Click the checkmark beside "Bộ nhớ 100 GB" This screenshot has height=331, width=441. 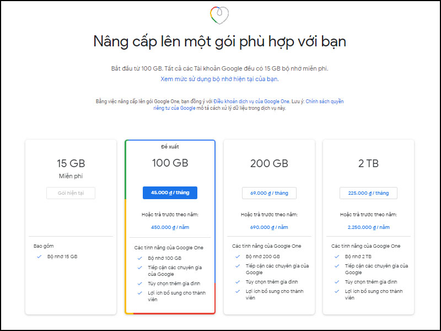(x=139, y=258)
